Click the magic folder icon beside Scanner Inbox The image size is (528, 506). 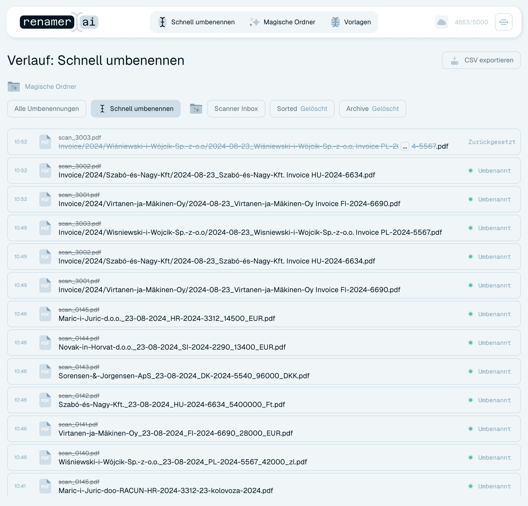pyautogui.click(x=196, y=109)
